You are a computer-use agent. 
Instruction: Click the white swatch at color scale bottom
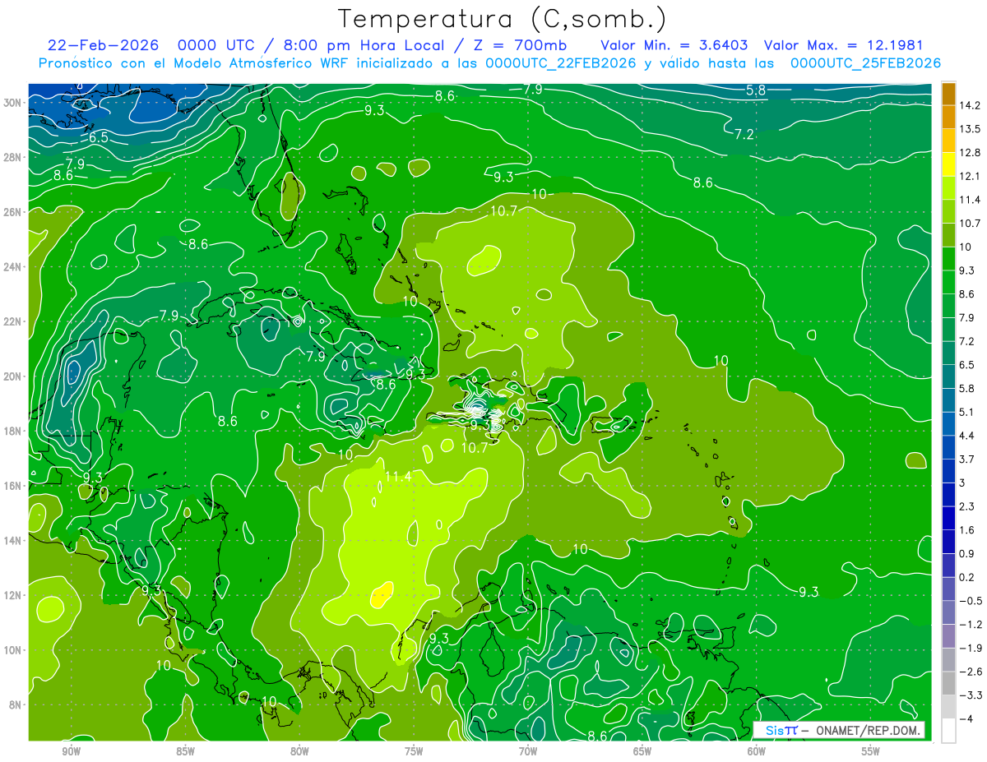948,731
